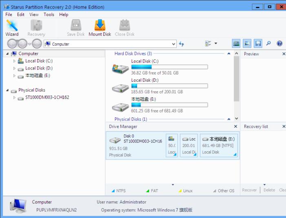The image size is (286, 218).
Task: Select Local Disk (C:) in the tree
Action: pos(39,61)
